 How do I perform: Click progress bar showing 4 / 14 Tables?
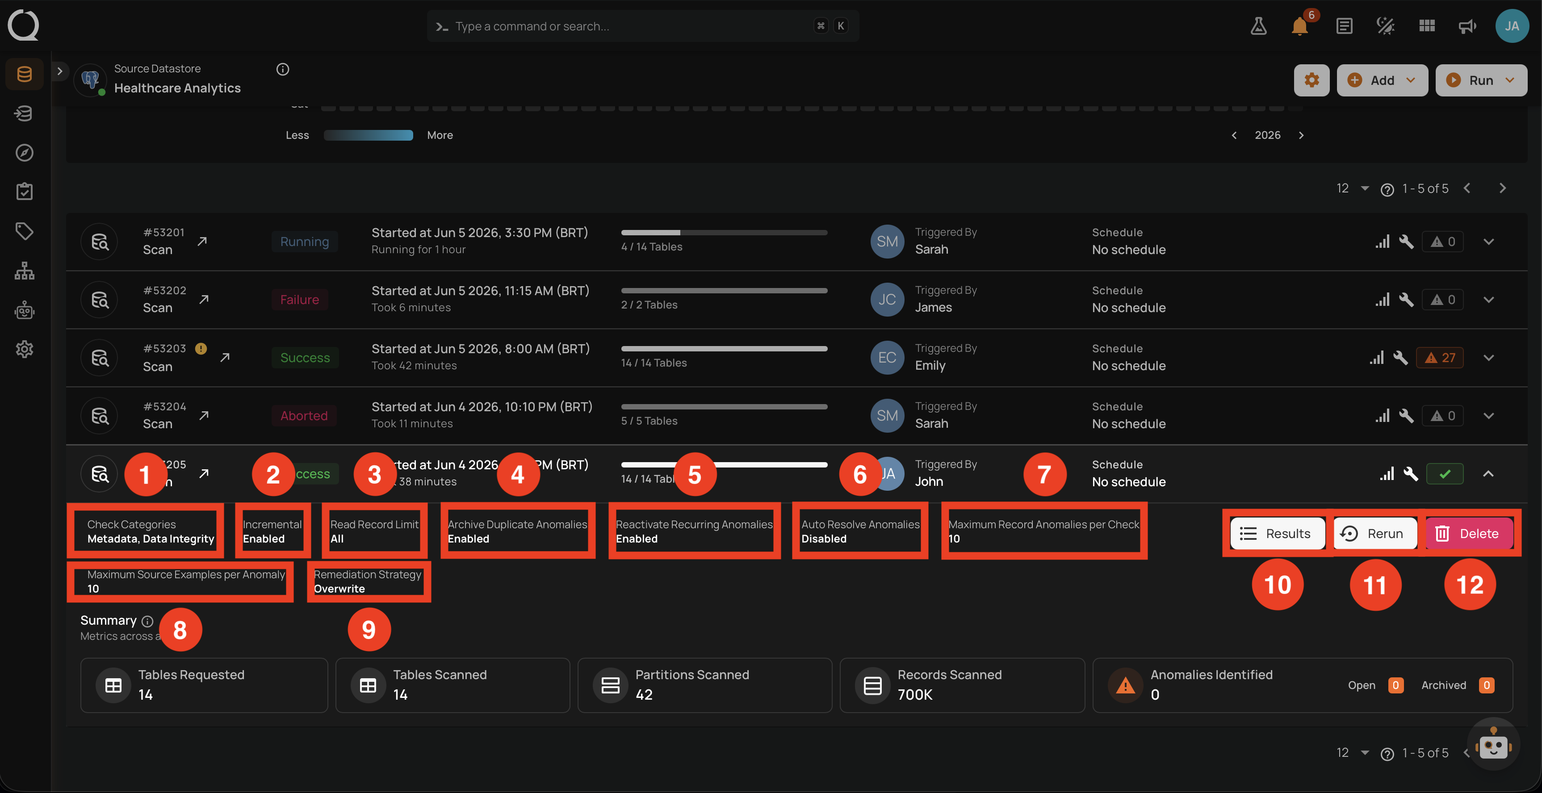pyautogui.click(x=724, y=232)
